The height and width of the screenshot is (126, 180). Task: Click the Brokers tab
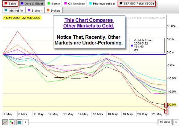click(x=53, y=10)
